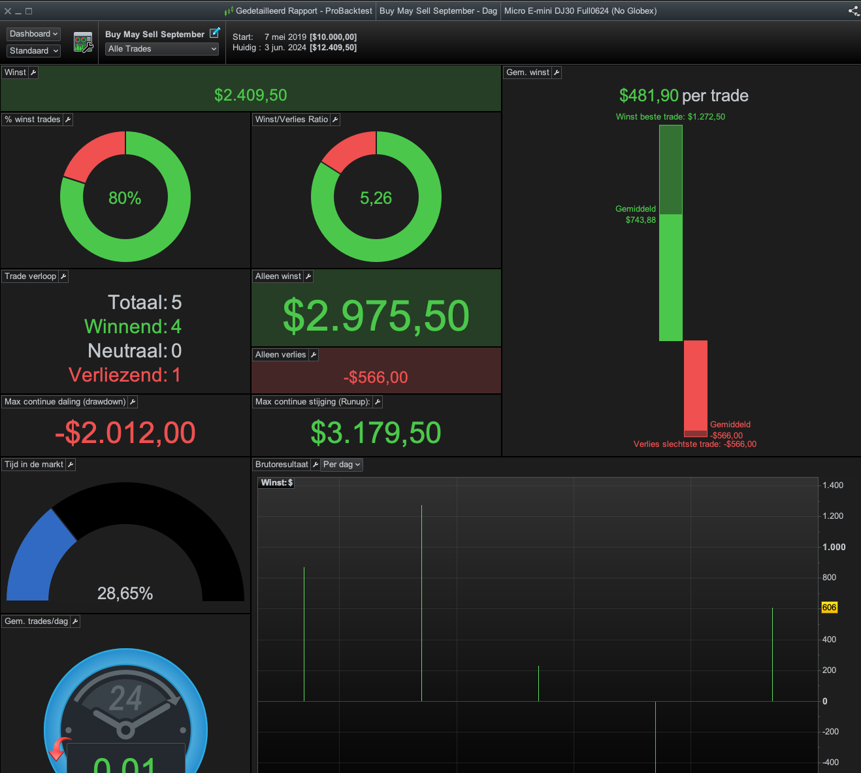Click wrench beside Gem. trades/dag

pyautogui.click(x=75, y=621)
